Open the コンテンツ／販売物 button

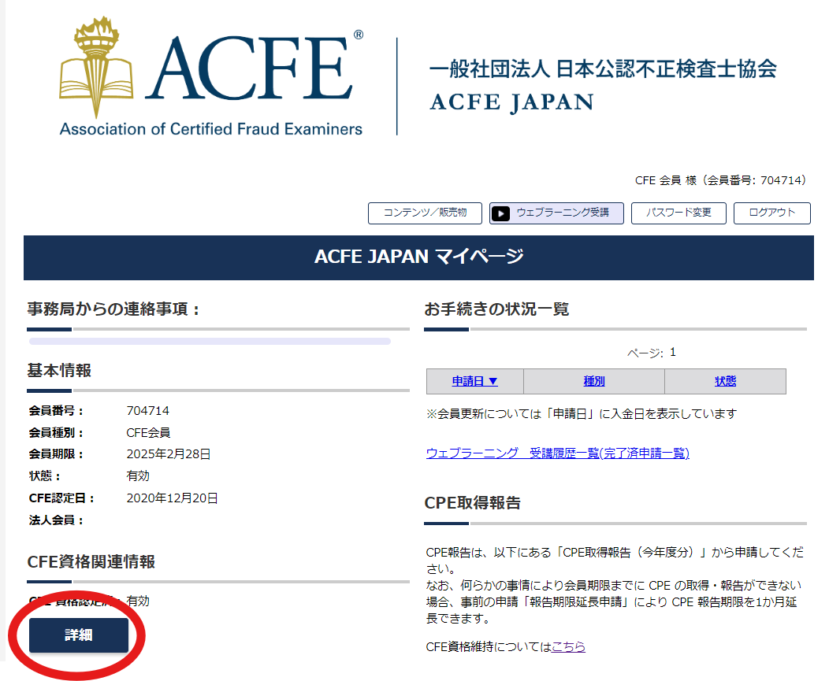[x=425, y=213]
